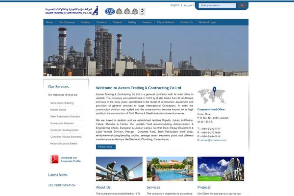Switch language to English
Viewport: 294px width, 196px height.
click(175, 5)
